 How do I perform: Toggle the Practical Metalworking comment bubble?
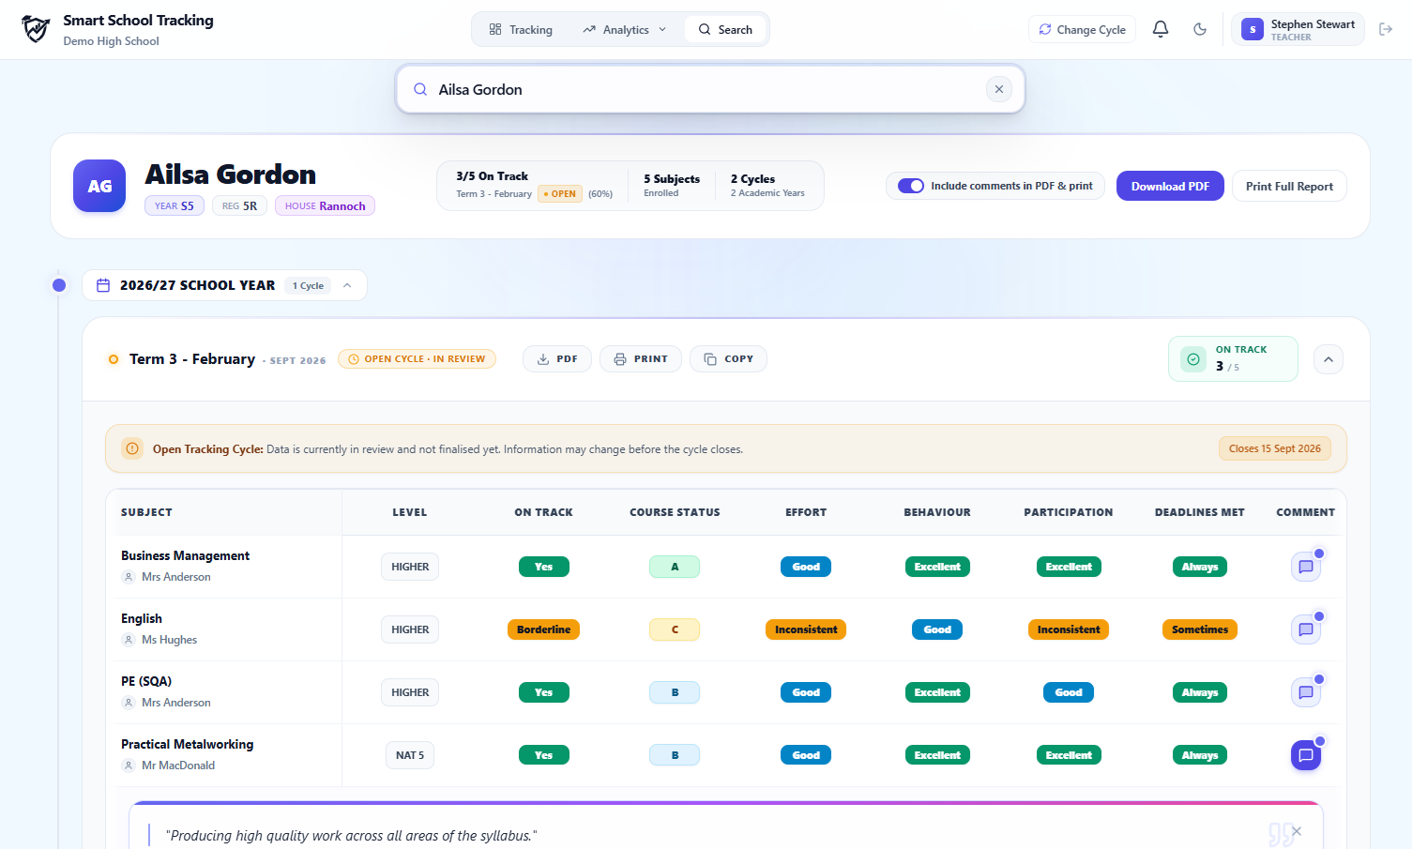1306,755
